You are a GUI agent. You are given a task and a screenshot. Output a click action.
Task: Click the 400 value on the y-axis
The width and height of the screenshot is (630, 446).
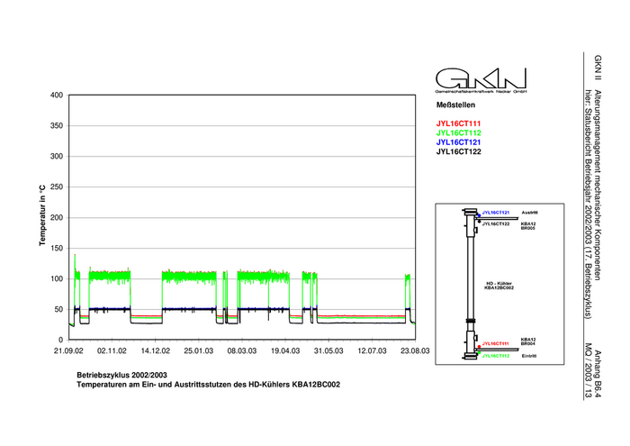click(55, 96)
